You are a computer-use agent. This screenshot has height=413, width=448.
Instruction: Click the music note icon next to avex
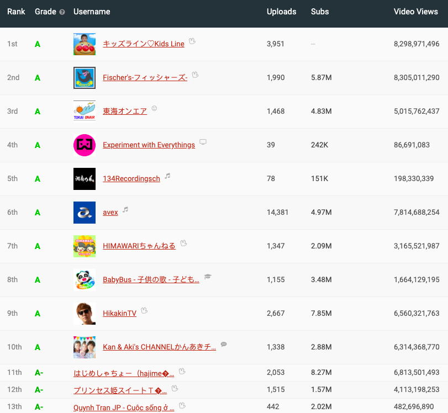pos(125,210)
